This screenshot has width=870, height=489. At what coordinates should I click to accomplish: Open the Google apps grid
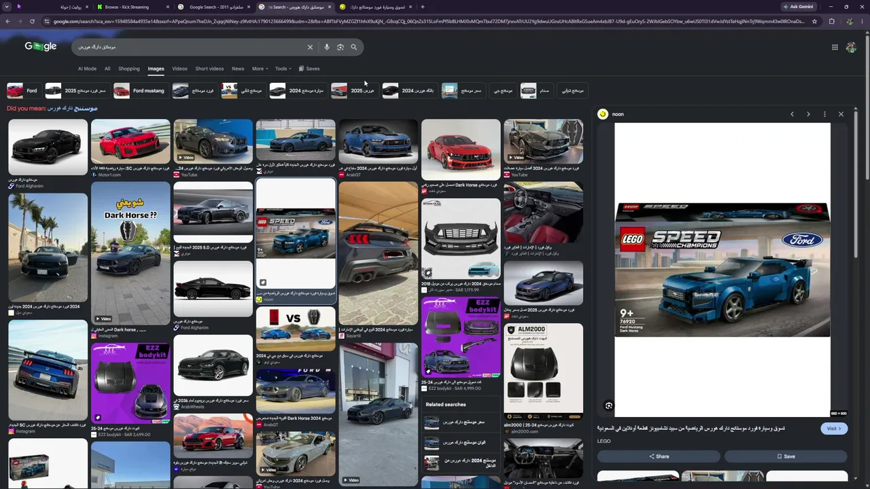click(835, 48)
